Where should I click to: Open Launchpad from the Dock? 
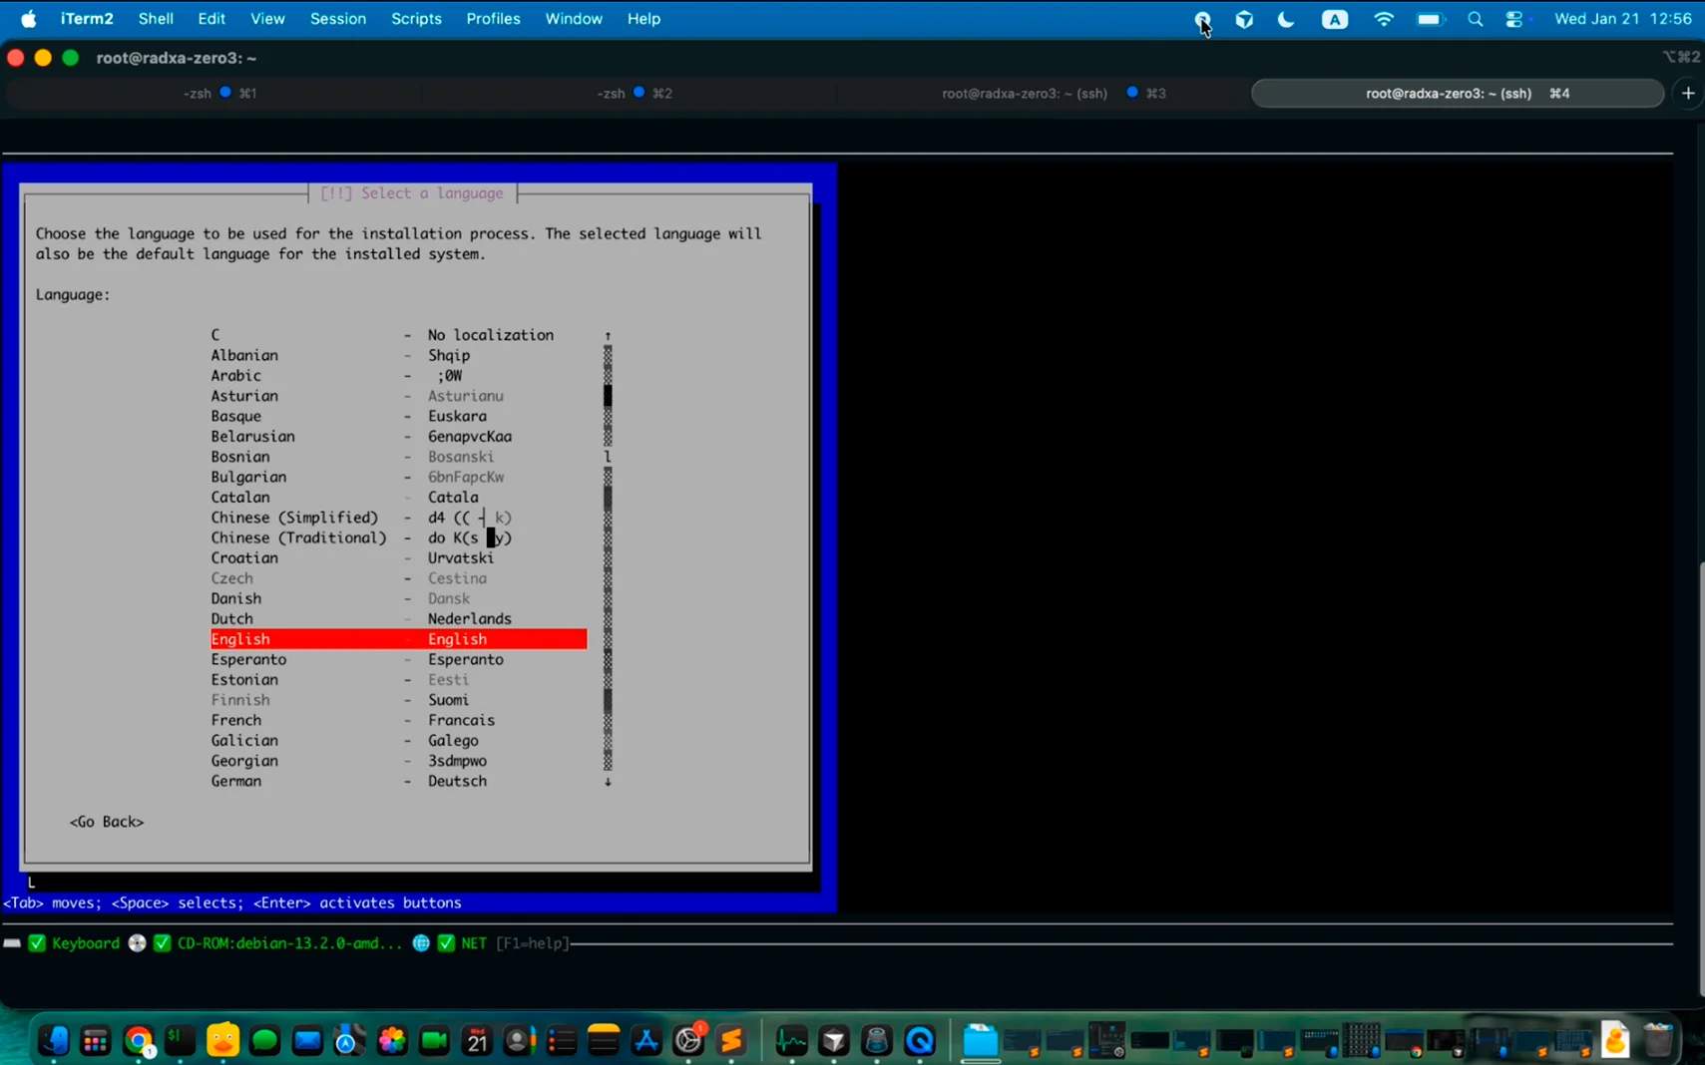[x=95, y=1040]
